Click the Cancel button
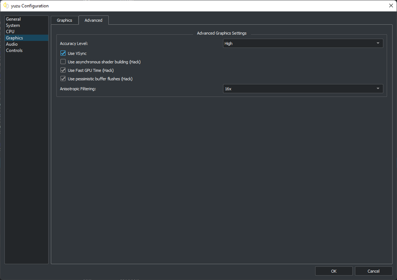The image size is (397, 280). tap(373, 271)
